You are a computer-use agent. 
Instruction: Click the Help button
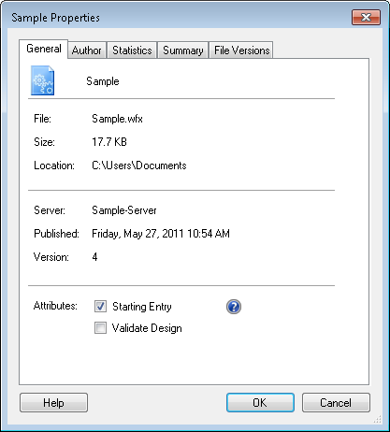[x=53, y=403]
